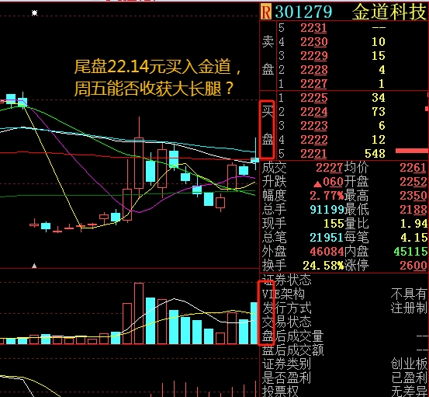Click the small triangle marker below the candlesticks
The width and height of the screenshot is (429, 397).
click(x=34, y=266)
